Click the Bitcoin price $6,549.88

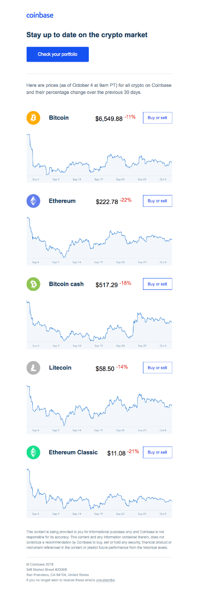109,118
